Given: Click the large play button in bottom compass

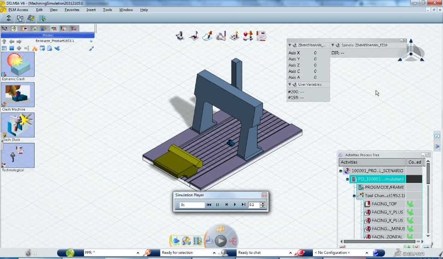Looking at the screenshot, I should click(x=221, y=241).
